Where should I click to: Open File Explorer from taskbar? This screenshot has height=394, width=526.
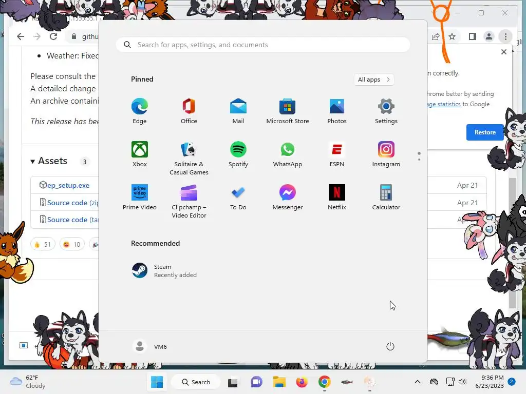pos(279,382)
